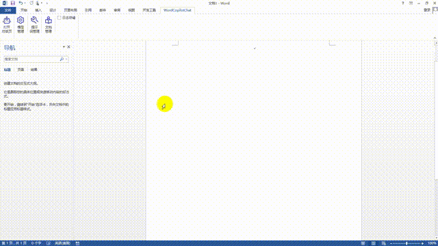Image resolution: width=438 pixels, height=246 pixels.
Task: Switch to the Developer tab
Action: coord(149,10)
